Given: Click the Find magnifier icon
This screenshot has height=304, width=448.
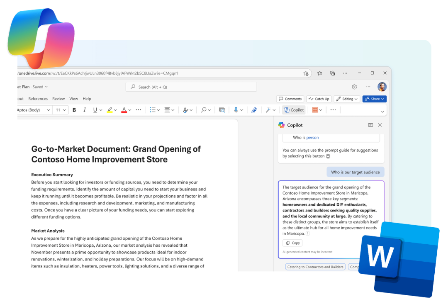Looking at the screenshot, I should click(x=204, y=110).
